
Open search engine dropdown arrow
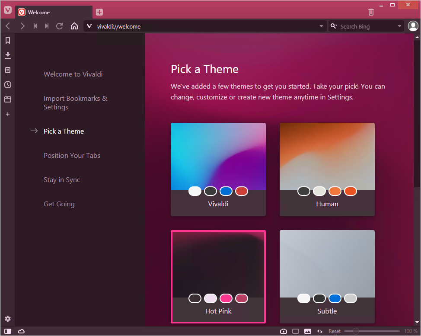click(x=399, y=26)
